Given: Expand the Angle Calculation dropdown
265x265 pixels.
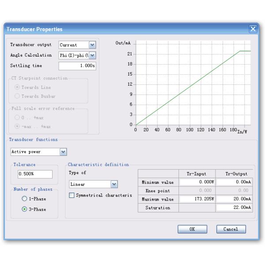Looking at the screenshot, I should [92, 56].
